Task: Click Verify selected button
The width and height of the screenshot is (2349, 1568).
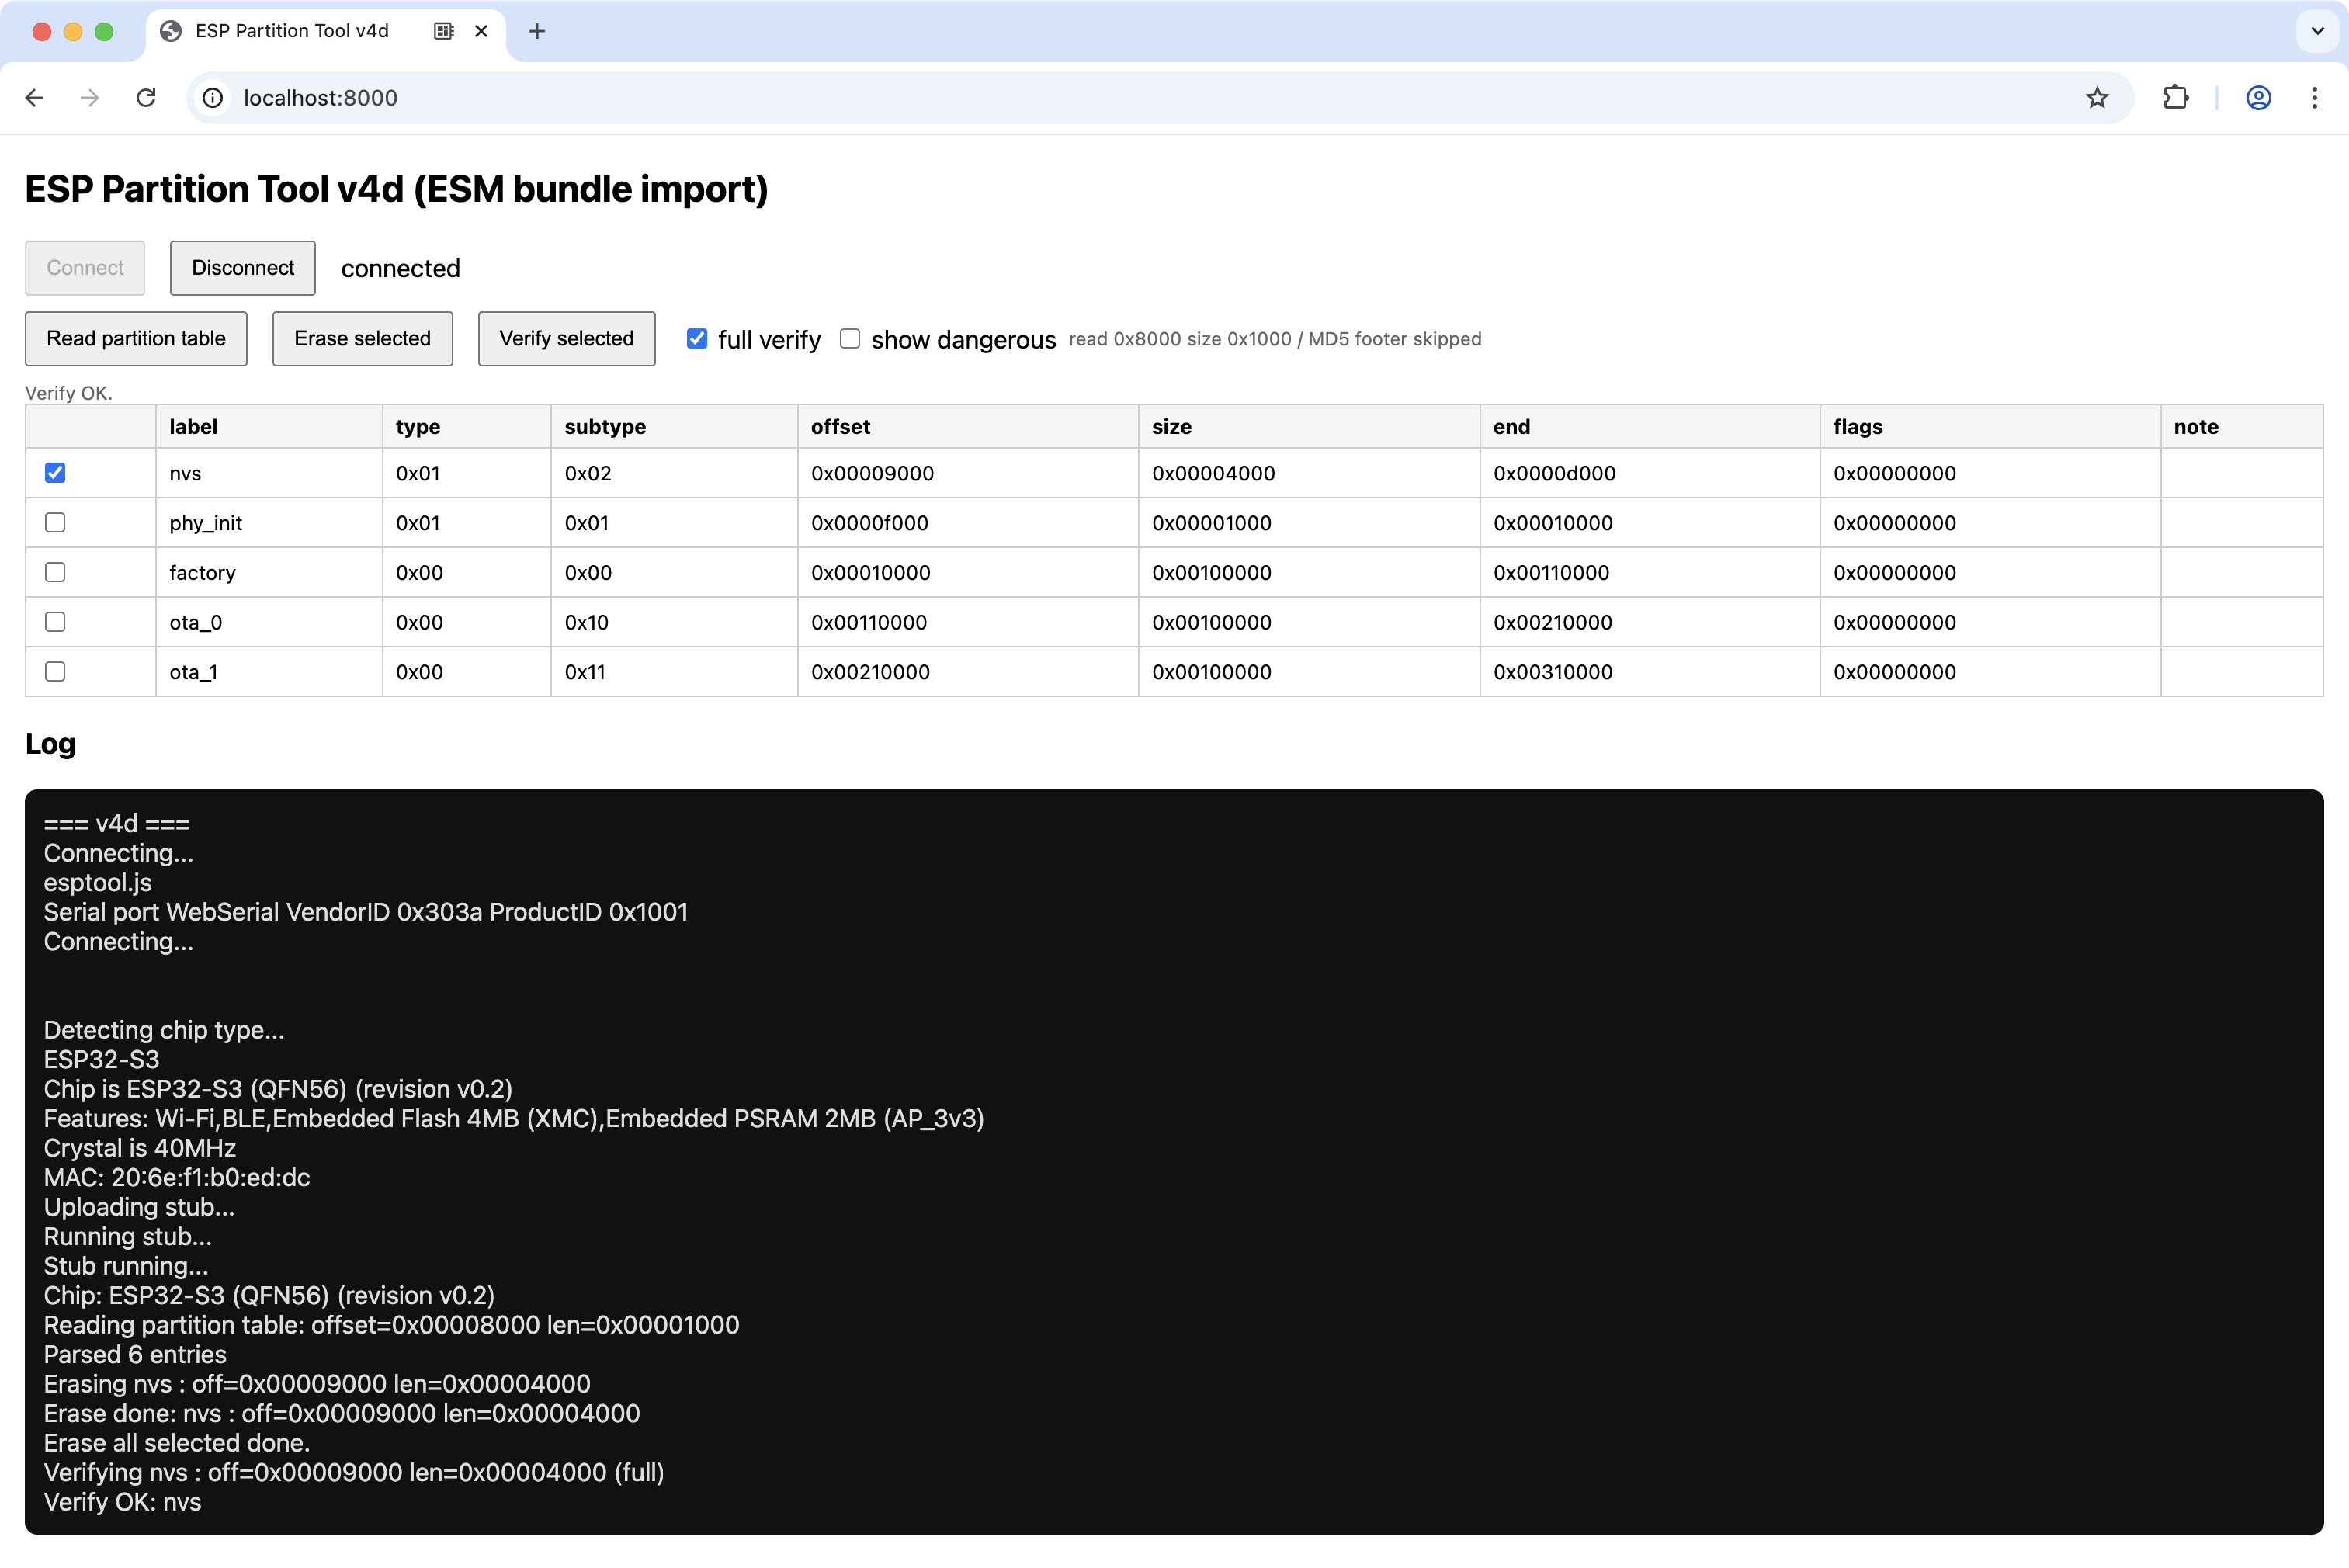Action: pyautogui.click(x=566, y=338)
